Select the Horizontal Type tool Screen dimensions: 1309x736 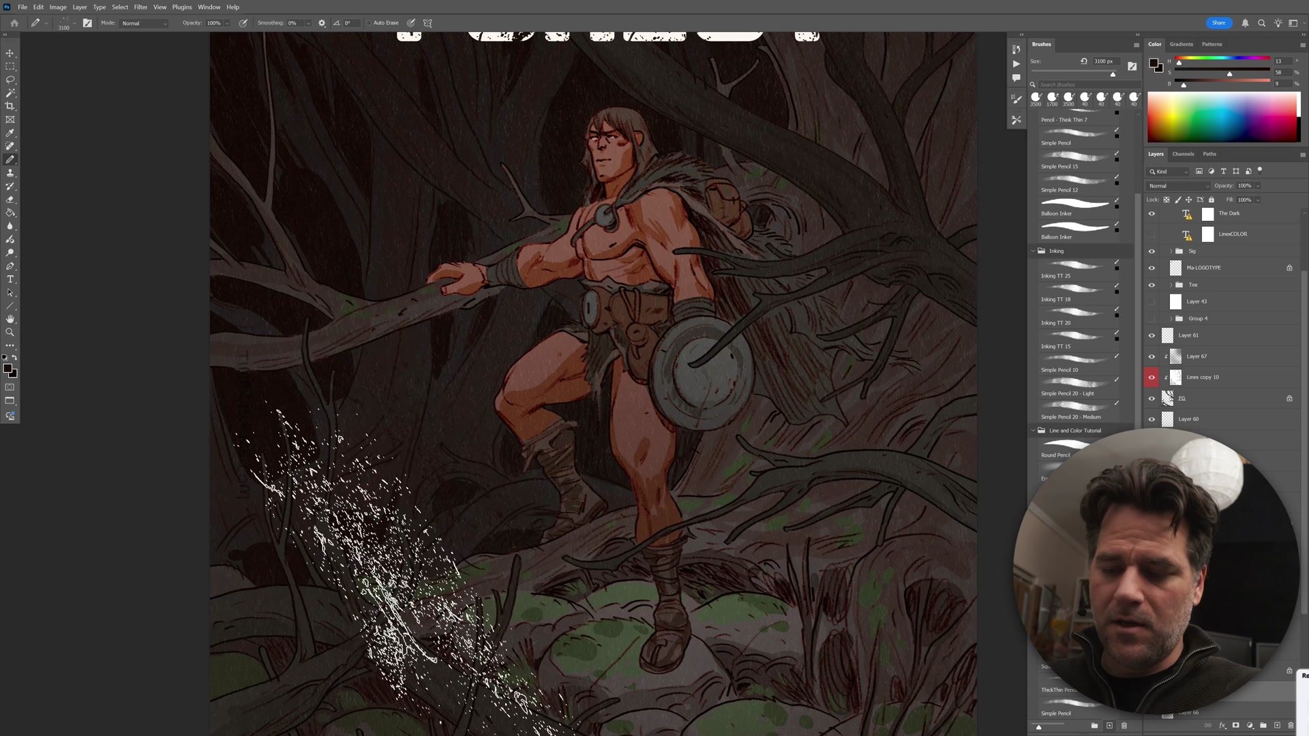coord(10,279)
